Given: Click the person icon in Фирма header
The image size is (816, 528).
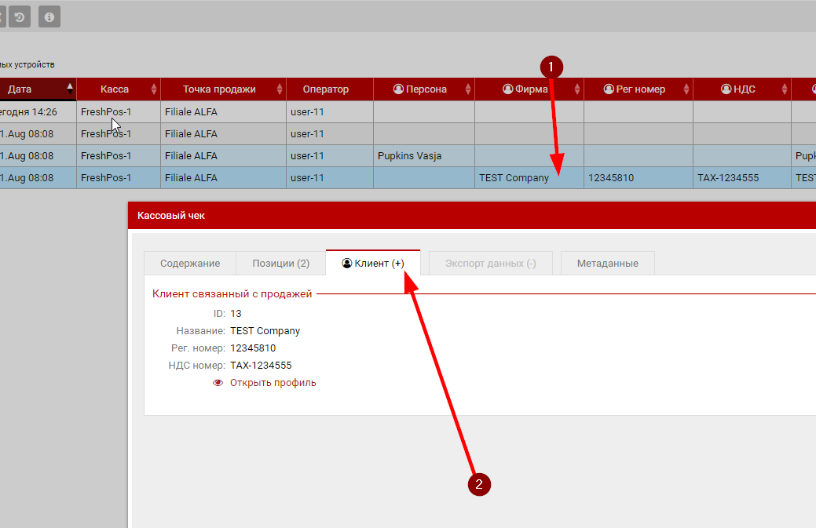Looking at the screenshot, I should 507,89.
